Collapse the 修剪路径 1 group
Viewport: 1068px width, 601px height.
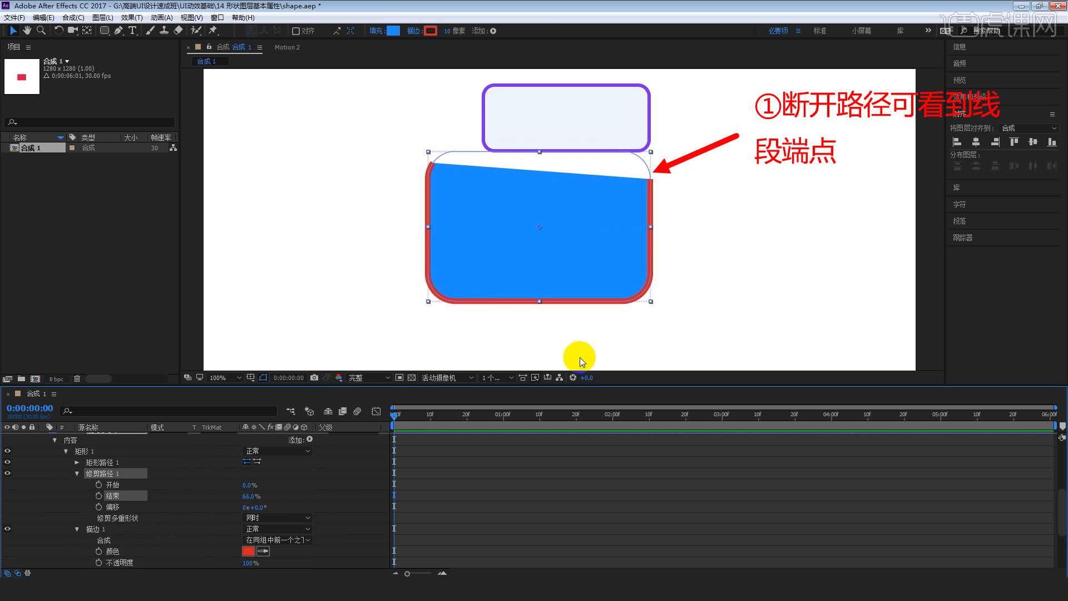pos(77,474)
